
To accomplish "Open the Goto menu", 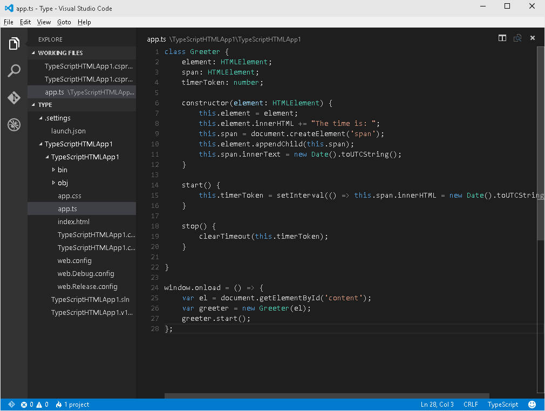I will click(64, 22).
